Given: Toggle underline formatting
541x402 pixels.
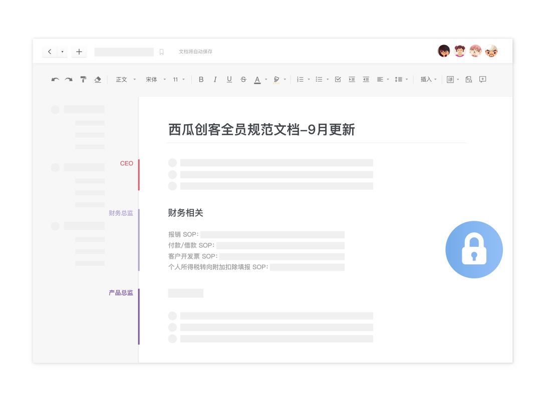Looking at the screenshot, I should (x=229, y=80).
